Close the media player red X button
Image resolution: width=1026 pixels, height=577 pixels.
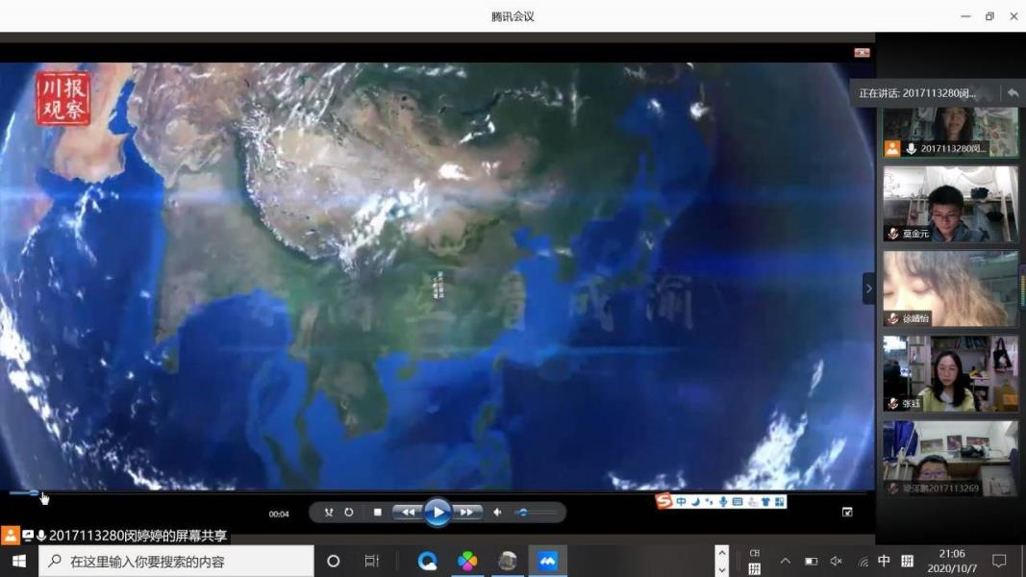(x=862, y=52)
